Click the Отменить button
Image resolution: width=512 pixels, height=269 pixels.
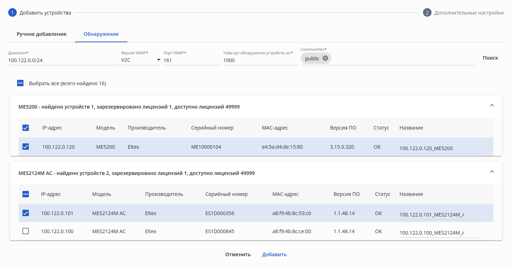click(238, 254)
